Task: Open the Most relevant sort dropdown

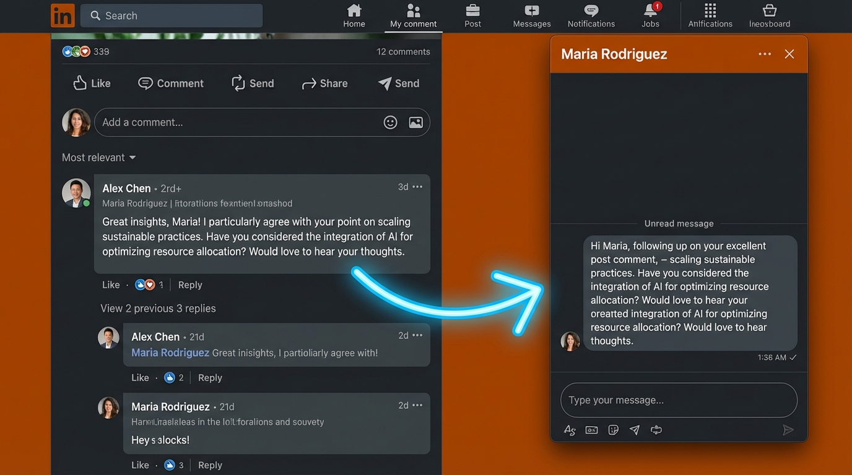Action: tap(98, 157)
